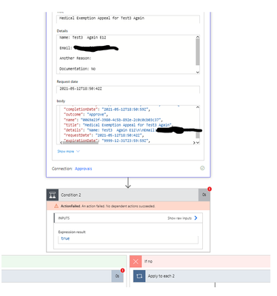Click the expirationDate line in body
Image resolution: width=277 pixels, height=296 pixels.
pyautogui.click(x=107, y=141)
